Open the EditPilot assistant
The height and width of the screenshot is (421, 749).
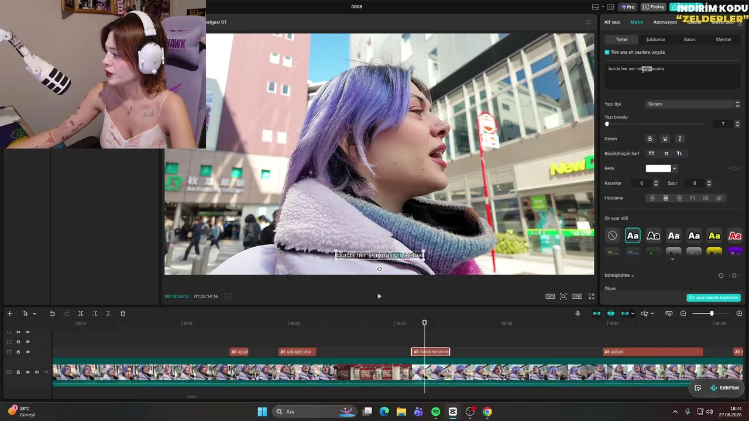724,388
